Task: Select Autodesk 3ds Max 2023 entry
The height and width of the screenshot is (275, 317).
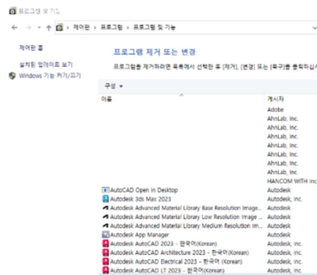Action: (x=140, y=199)
